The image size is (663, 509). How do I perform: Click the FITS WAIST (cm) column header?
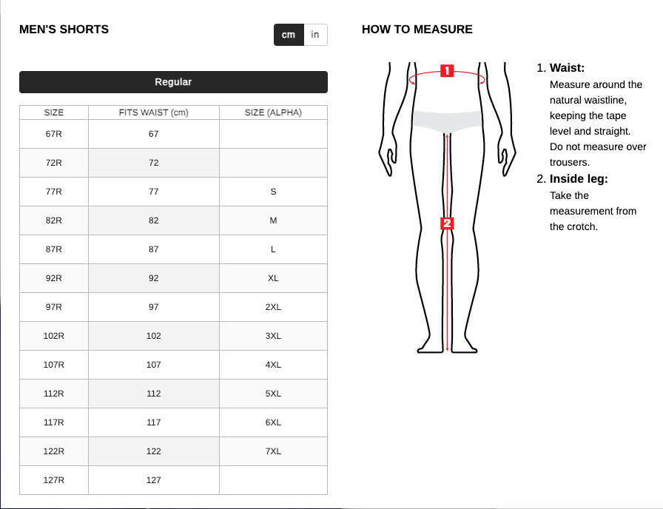click(154, 112)
